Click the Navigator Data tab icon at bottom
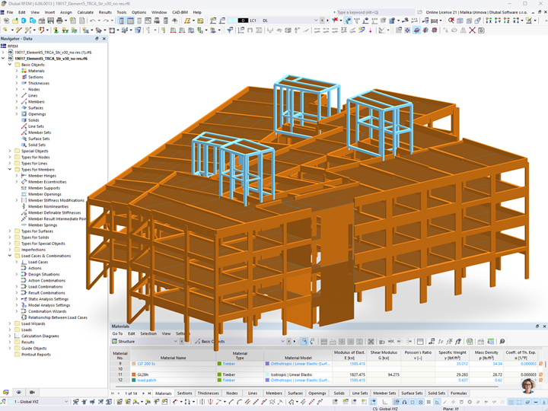This screenshot has width=548, height=411. pyautogui.click(x=6, y=393)
